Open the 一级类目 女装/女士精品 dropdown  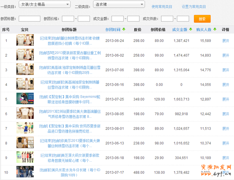(x=44, y=4)
